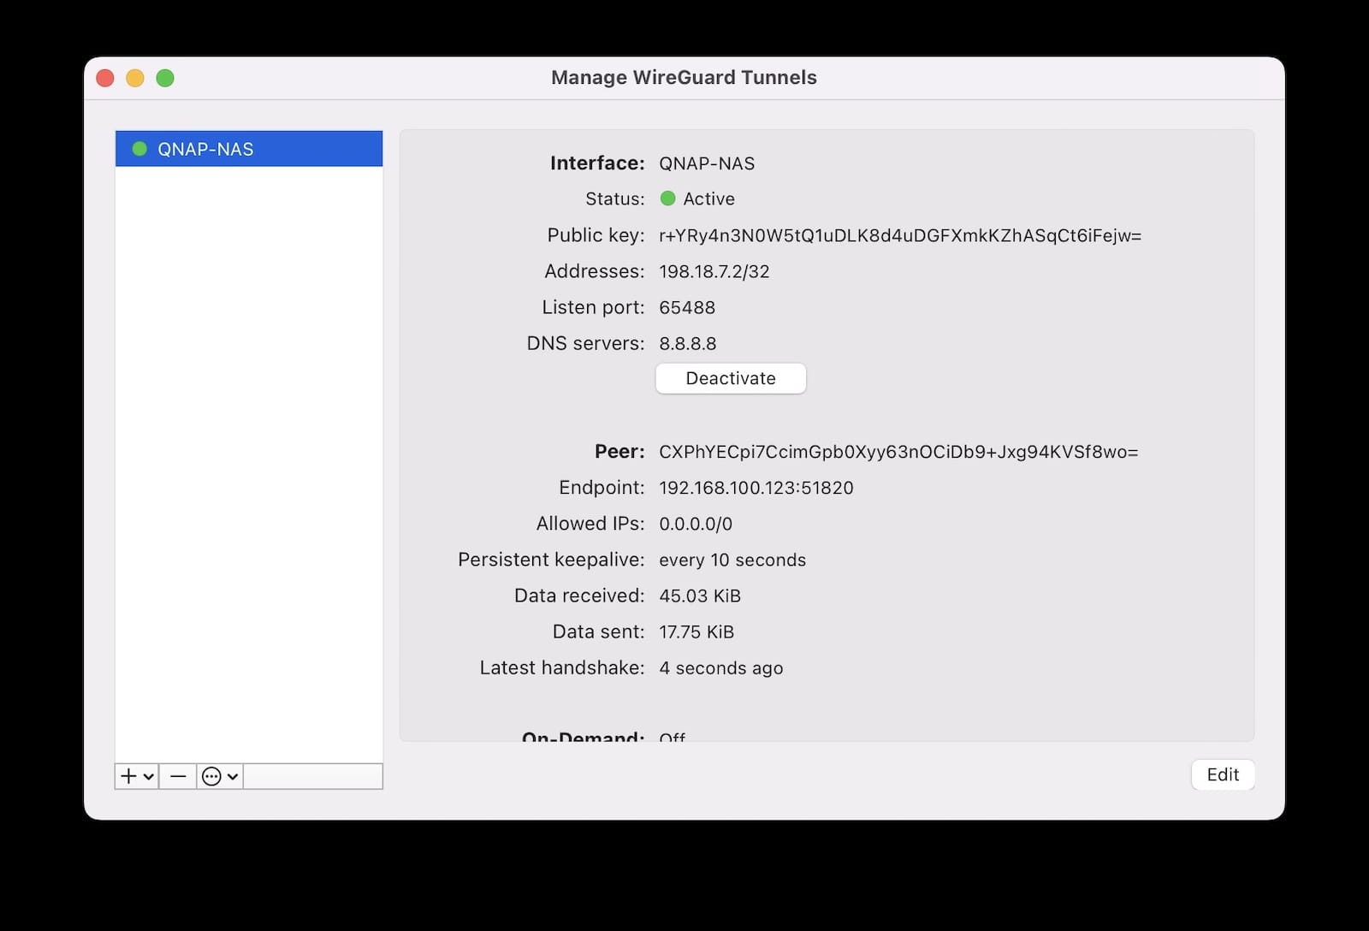Click the Interface: label
Image resolution: width=1369 pixels, height=931 pixels.
[x=597, y=163]
